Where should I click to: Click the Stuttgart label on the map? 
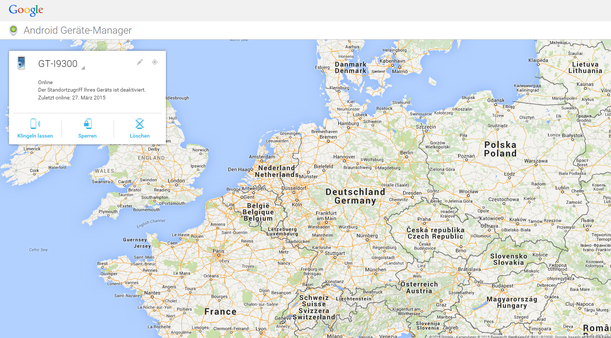pos(335,253)
